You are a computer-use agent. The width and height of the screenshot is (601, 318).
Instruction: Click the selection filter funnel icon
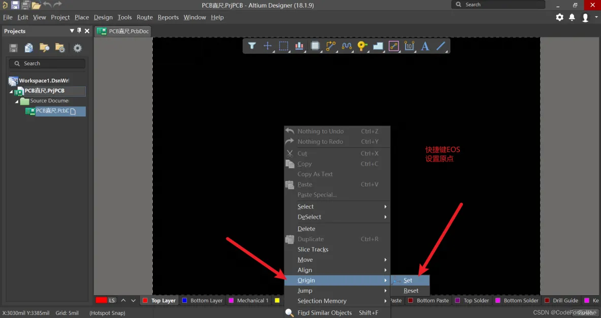click(x=252, y=46)
